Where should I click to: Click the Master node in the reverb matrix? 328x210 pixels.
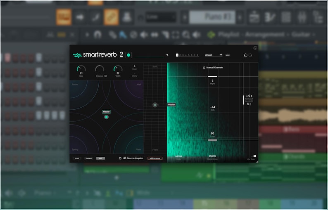click(x=107, y=117)
